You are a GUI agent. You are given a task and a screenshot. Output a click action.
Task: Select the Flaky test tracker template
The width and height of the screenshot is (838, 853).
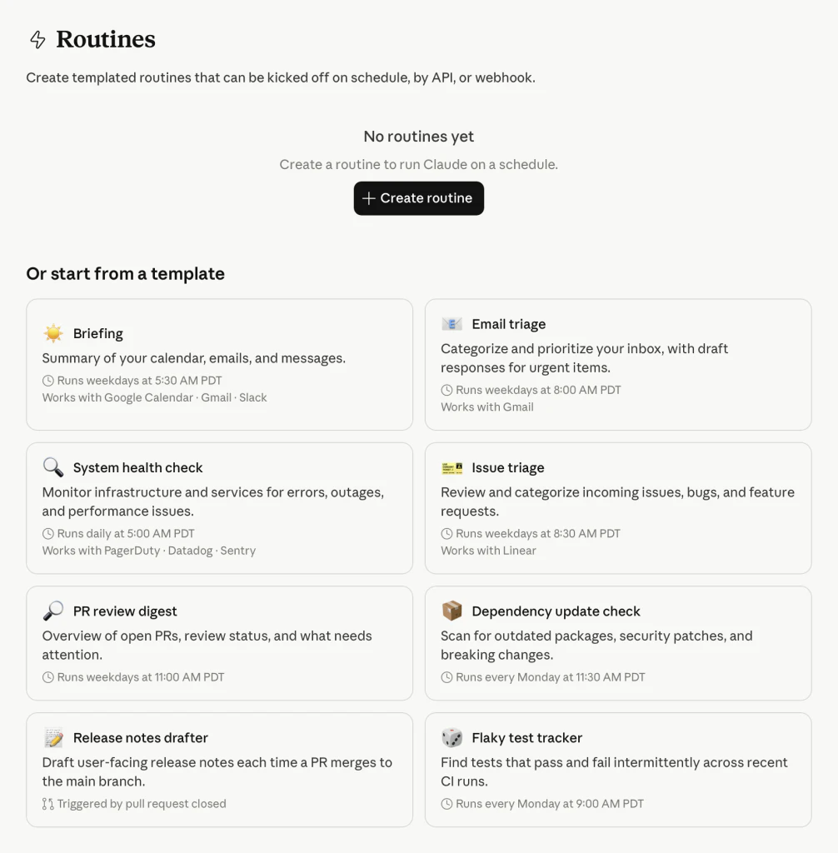click(618, 769)
